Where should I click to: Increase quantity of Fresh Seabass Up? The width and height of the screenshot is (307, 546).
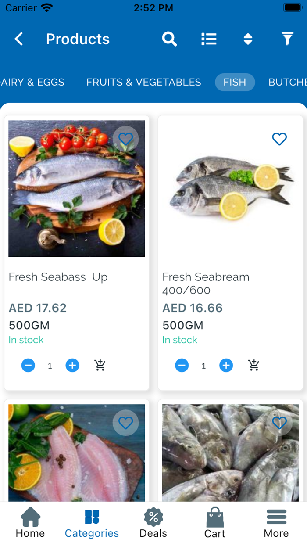(x=72, y=365)
